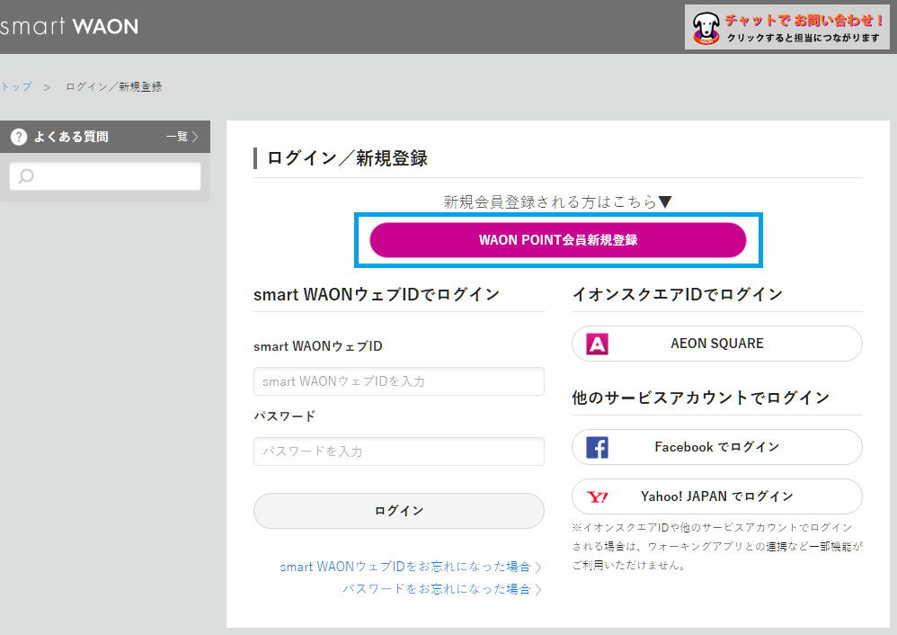Image resolution: width=897 pixels, height=635 pixels.
Task: Click the ログイン button
Action: click(399, 511)
